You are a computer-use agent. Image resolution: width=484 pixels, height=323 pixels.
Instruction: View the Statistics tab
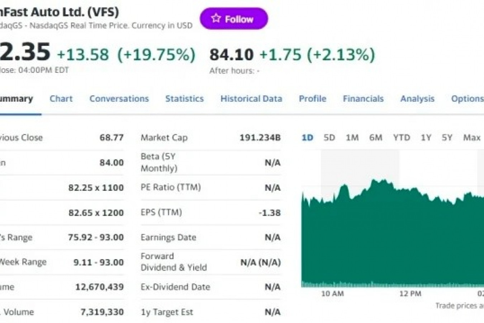(x=184, y=99)
